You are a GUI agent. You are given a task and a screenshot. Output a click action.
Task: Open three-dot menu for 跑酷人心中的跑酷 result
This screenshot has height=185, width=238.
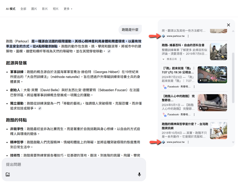tap(194, 114)
